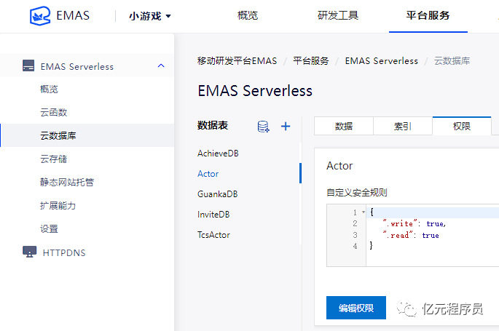Select the TcsActor data table
Screen dimensions: 499x331
[213, 235]
